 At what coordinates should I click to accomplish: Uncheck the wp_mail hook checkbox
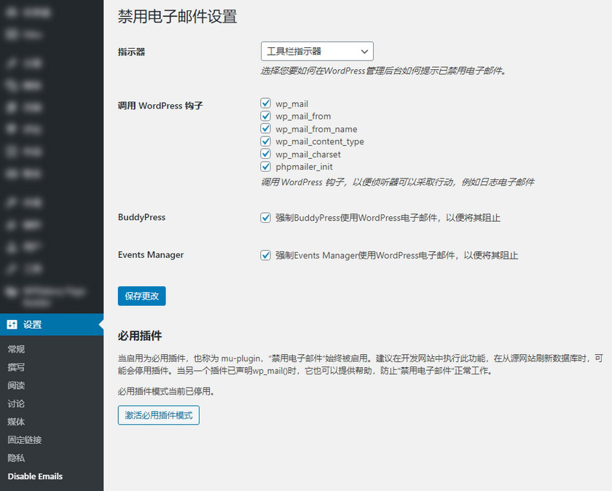[x=266, y=104]
